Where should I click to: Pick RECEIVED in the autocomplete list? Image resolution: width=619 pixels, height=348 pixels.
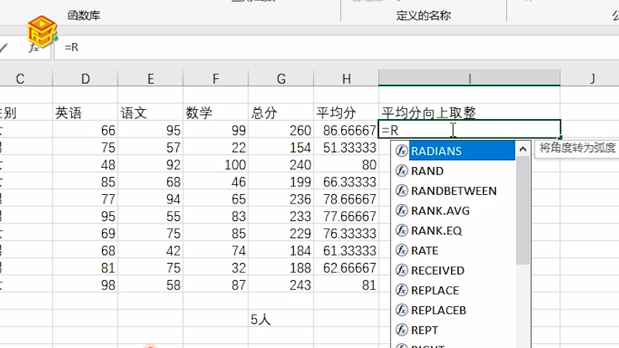(437, 271)
